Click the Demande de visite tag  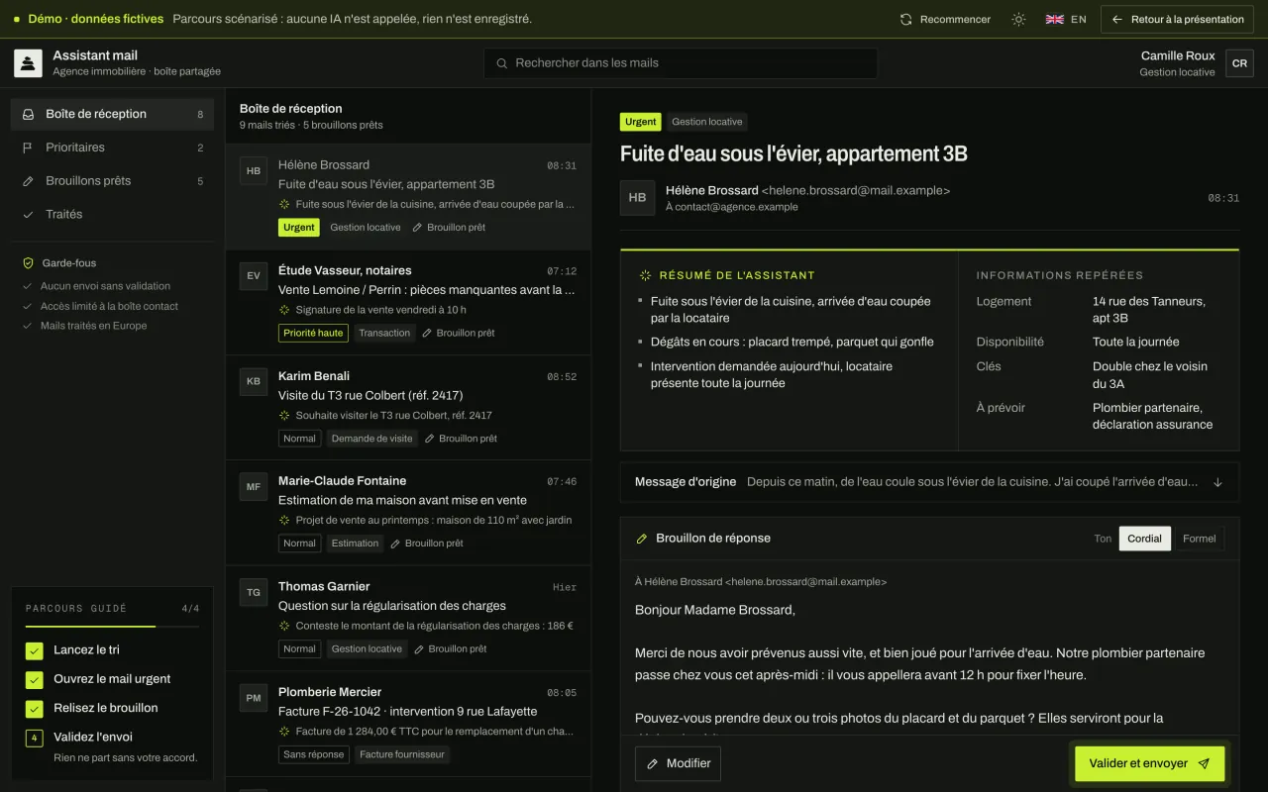372,439
